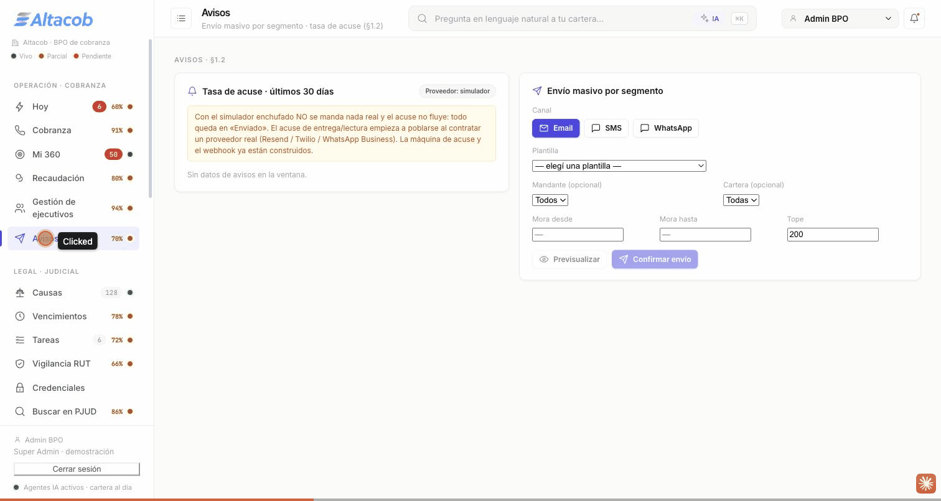Click the paper plane icon of Avisos

click(20, 238)
